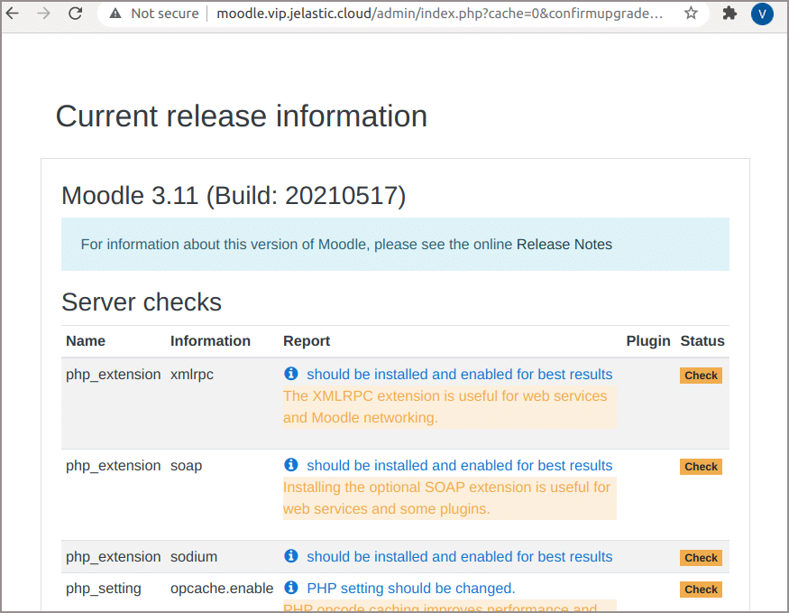Screen dimensions: 789x613
Task: Click the 'Not secure' label in address bar
Action: (164, 14)
